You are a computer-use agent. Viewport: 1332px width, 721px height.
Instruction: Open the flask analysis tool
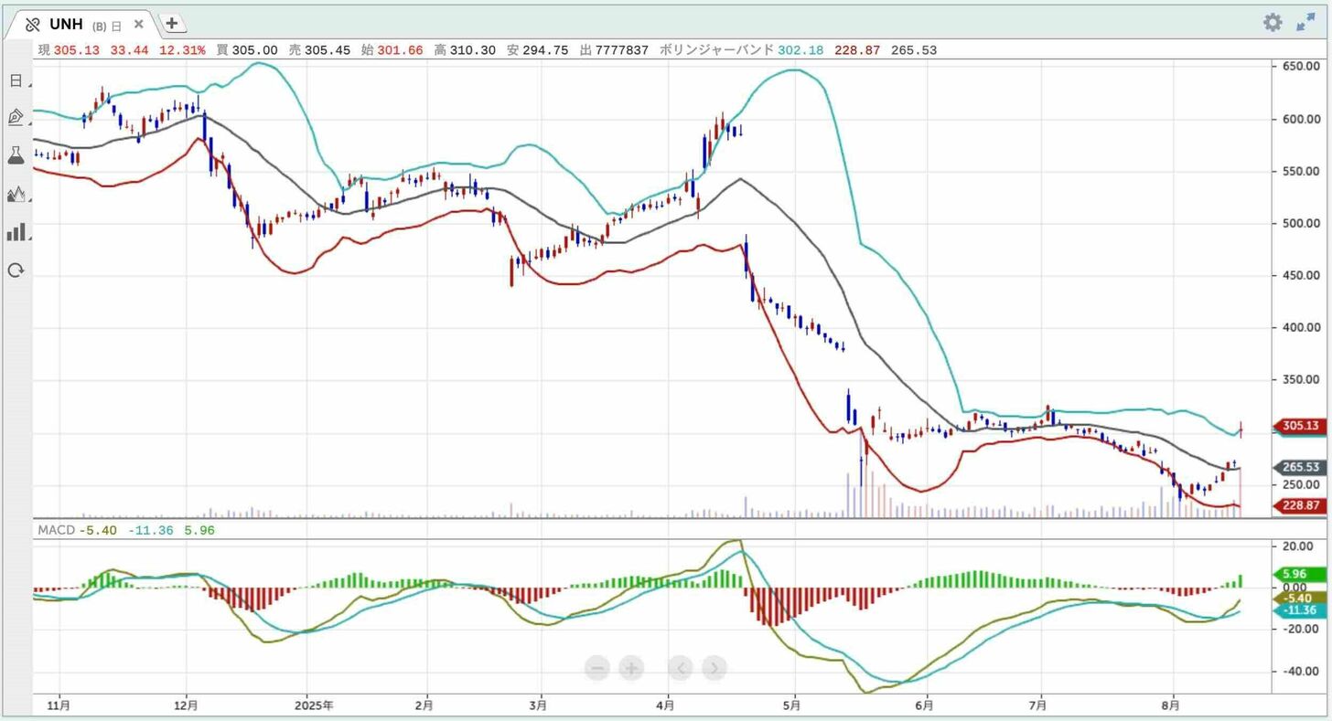(16, 155)
